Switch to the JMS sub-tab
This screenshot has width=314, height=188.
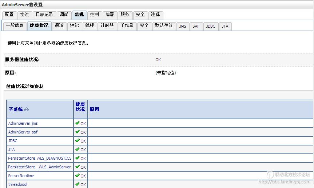(183, 27)
